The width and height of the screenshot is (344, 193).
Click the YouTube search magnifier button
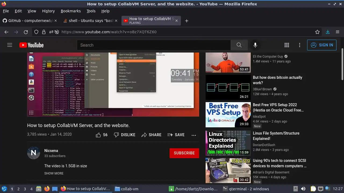click(239, 45)
